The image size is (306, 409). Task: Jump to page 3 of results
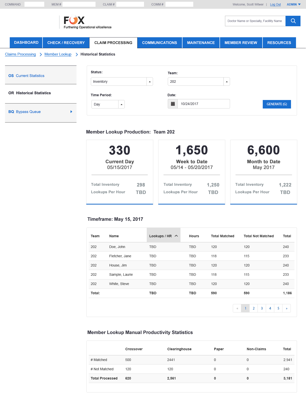tap(262, 308)
